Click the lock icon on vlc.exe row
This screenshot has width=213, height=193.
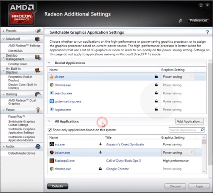click(x=156, y=76)
